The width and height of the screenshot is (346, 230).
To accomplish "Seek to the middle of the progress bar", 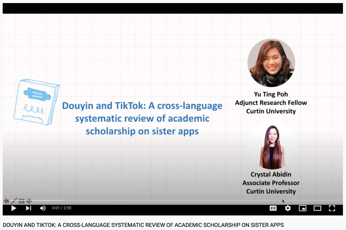I will [x=173, y=201].
